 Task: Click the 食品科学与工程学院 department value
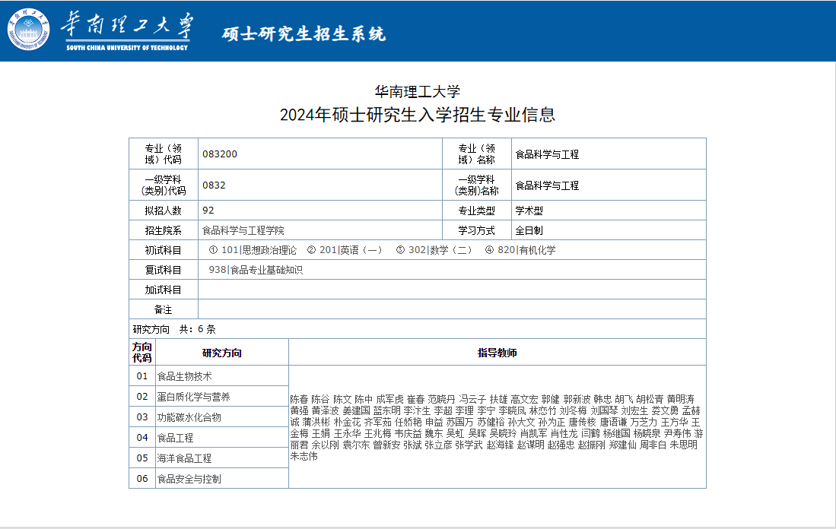pyautogui.click(x=243, y=230)
